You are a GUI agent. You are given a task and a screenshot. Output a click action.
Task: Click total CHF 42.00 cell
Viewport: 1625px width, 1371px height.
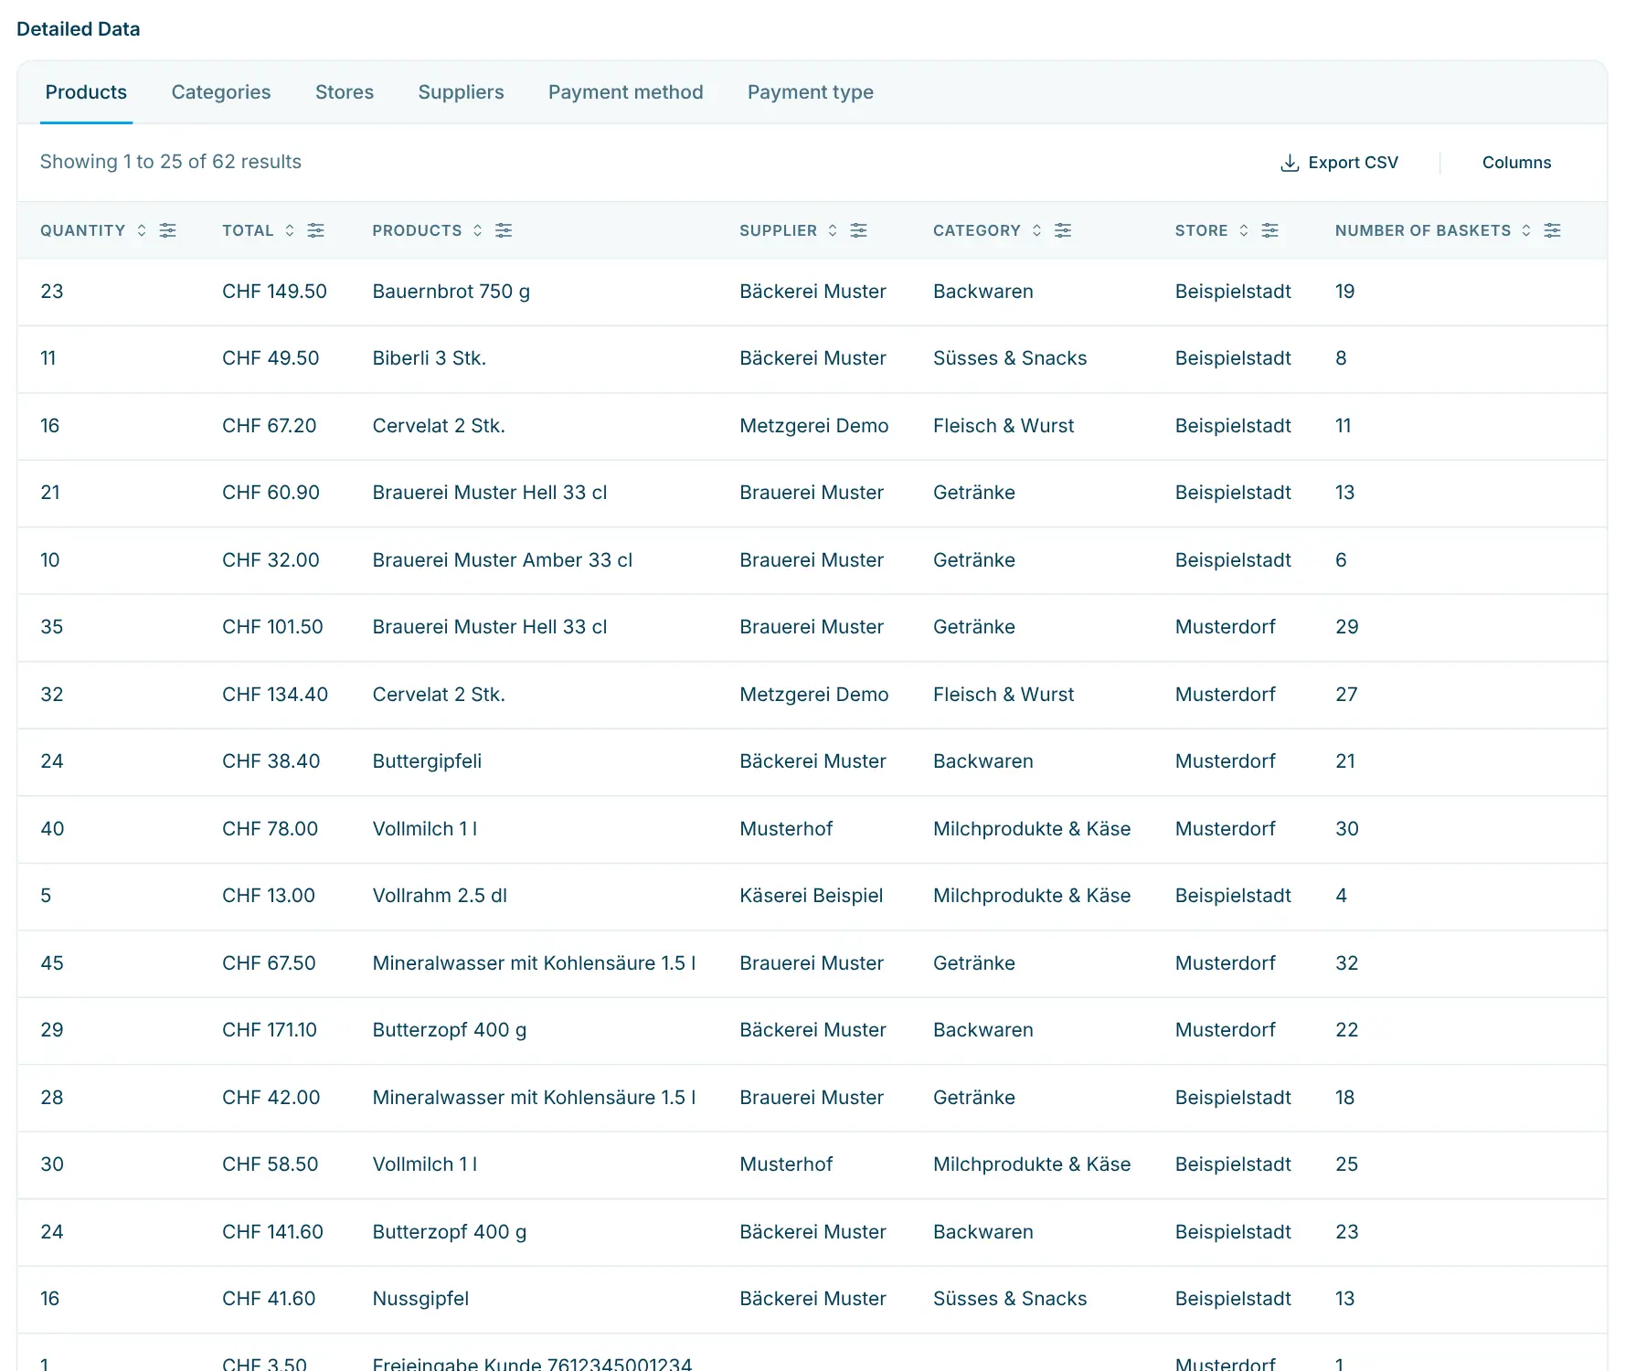click(271, 1098)
